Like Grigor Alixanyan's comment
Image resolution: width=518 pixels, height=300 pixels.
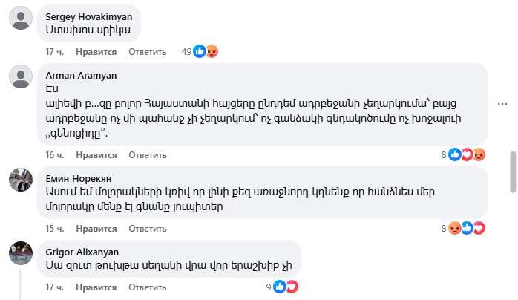[x=96, y=286]
